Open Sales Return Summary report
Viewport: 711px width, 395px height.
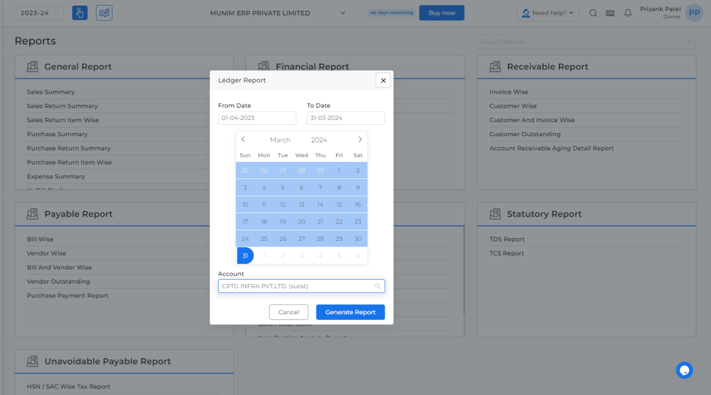coord(62,106)
